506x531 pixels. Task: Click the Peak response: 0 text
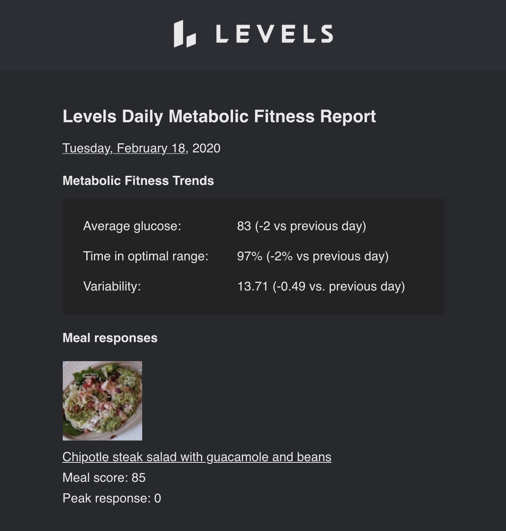(112, 498)
